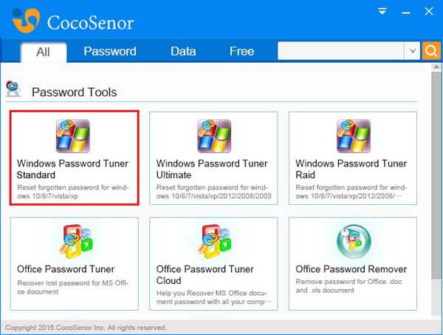Open the Windows Password Tuner Ultimate icon
The height and width of the screenshot is (335, 443).
pyautogui.click(x=214, y=136)
